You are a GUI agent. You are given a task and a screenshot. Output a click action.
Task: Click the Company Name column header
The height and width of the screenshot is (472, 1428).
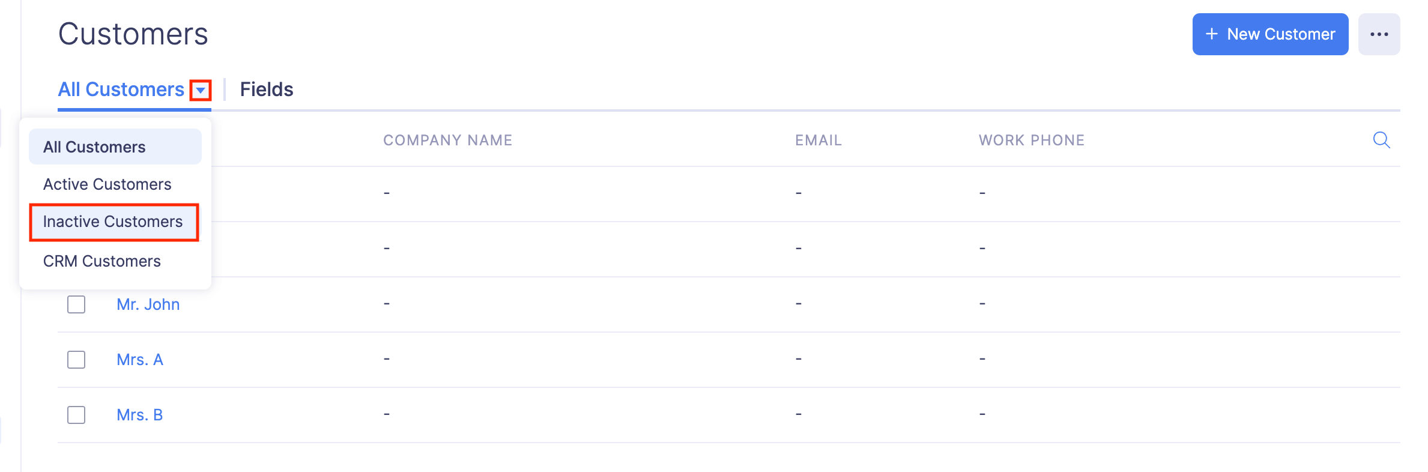pos(447,140)
